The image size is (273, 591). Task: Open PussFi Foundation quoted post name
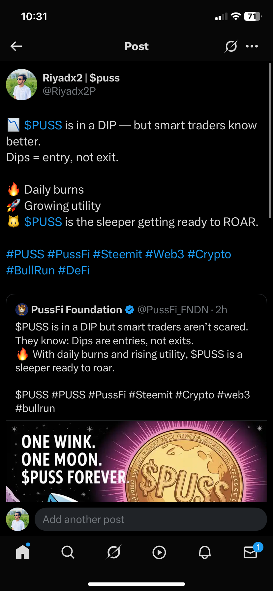pyautogui.click(x=76, y=310)
